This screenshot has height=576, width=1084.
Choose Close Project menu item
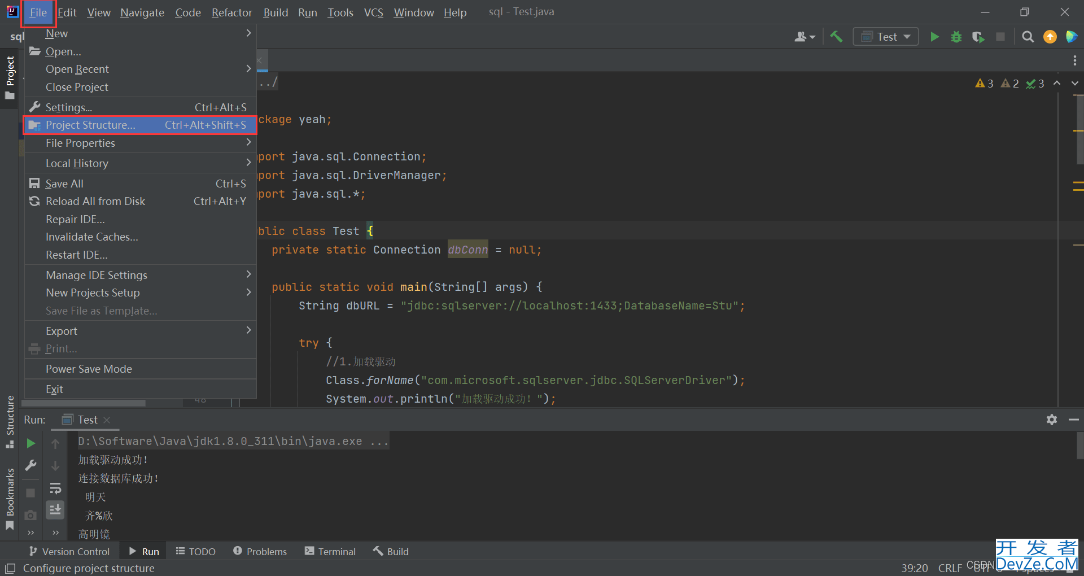point(140,87)
